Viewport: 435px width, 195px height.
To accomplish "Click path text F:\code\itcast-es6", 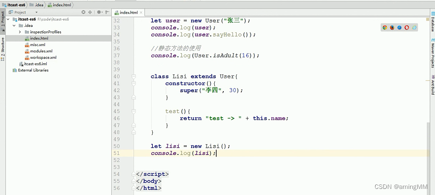I will tap(53, 19).
